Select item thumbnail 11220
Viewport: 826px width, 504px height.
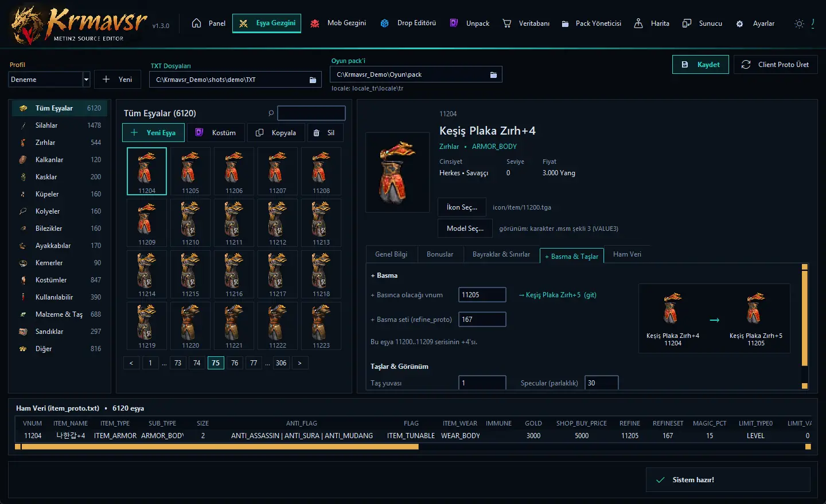click(x=190, y=326)
